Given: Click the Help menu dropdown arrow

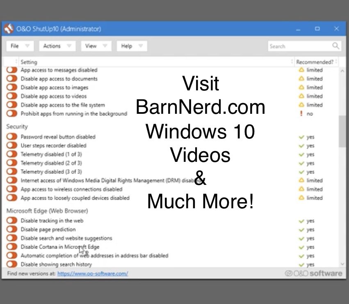Looking at the screenshot, I should (140, 46).
